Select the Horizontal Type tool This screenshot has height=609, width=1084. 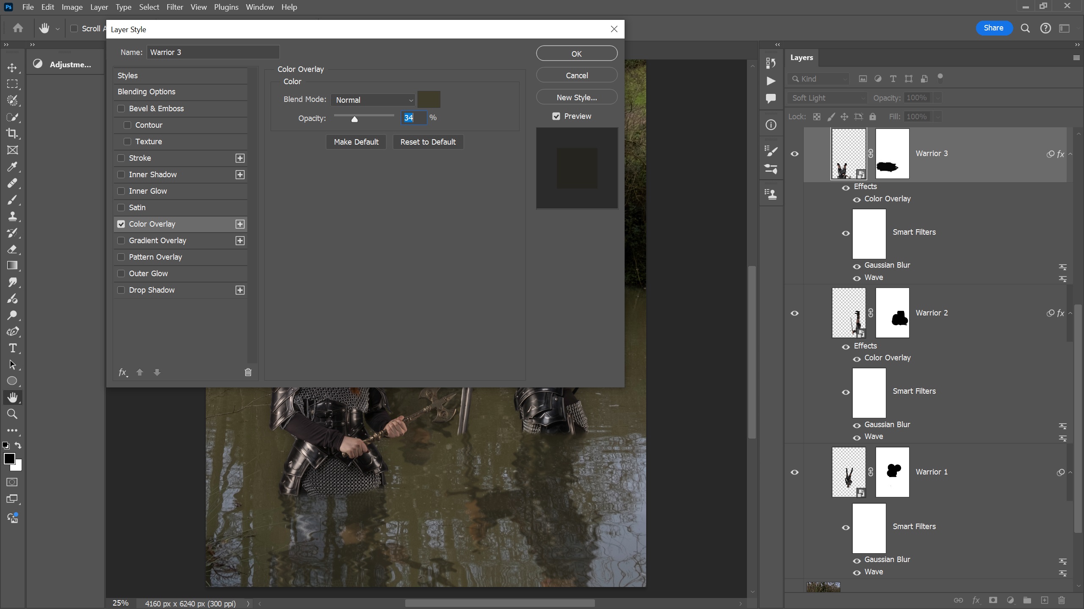point(12,348)
